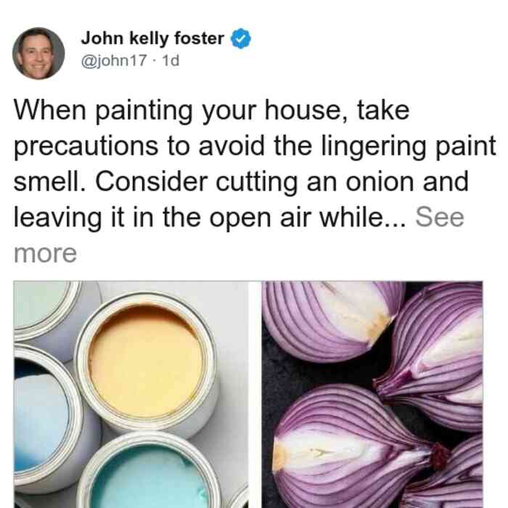
Task: Open John kelly foster's profile picture
Action: 38,54
